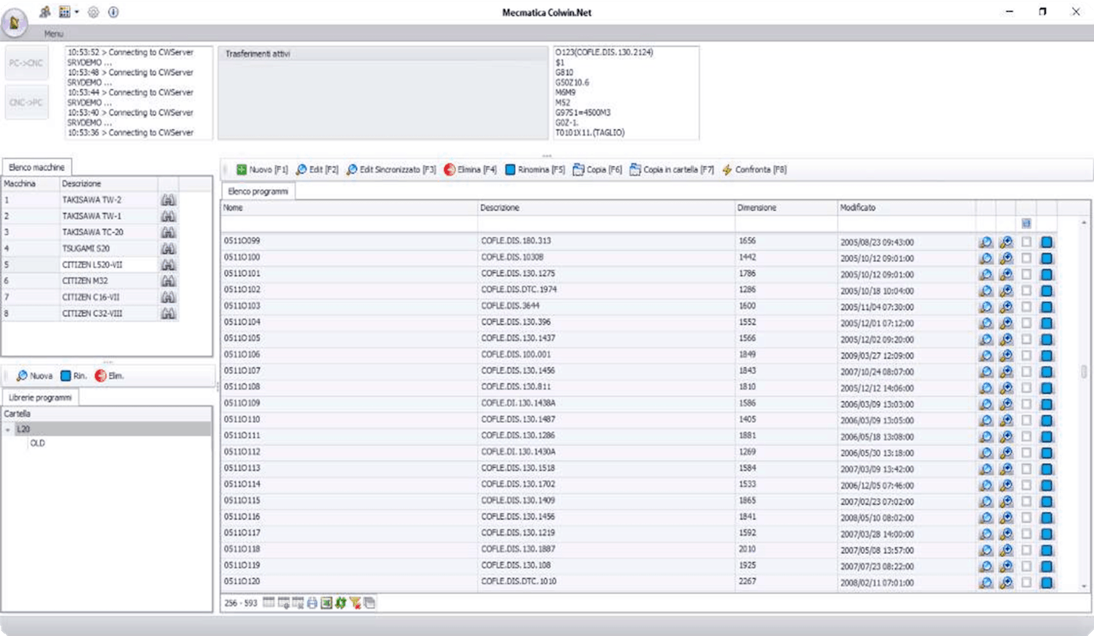Click the printer icon in the grid footer
1094x636 pixels.
pyautogui.click(x=312, y=603)
